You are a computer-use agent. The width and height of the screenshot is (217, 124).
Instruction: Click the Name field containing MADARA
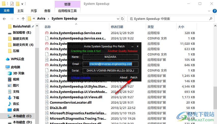click(x=110, y=57)
